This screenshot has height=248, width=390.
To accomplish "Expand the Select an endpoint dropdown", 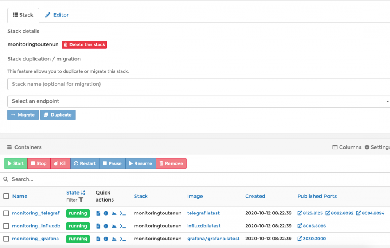I will (x=199, y=101).
